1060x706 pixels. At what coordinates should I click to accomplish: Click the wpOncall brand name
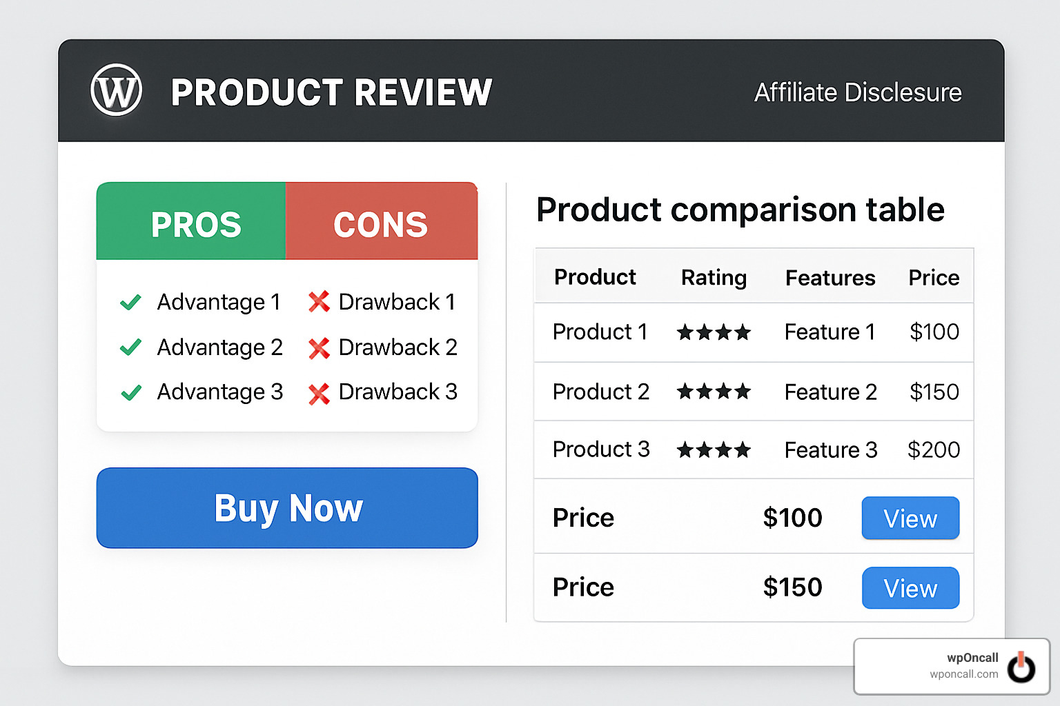pyautogui.click(x=972, y=658)
